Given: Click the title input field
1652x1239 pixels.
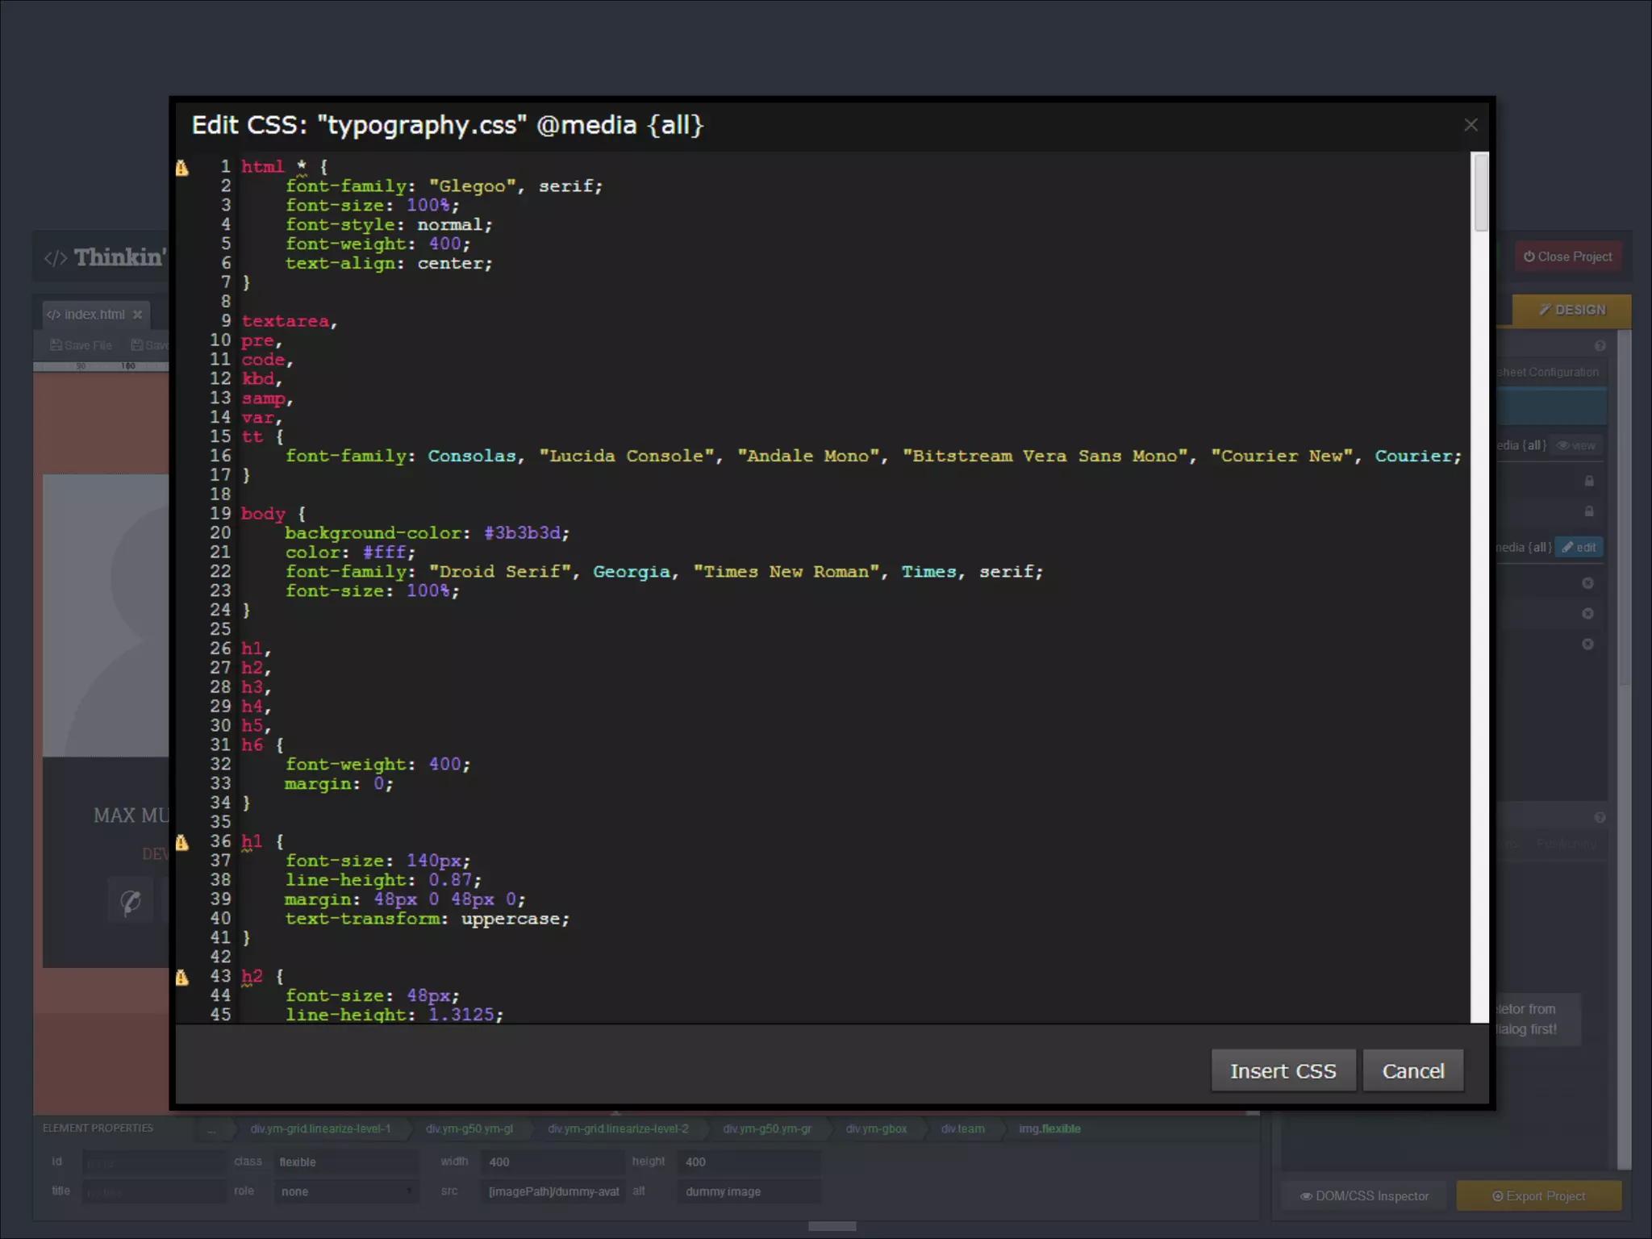Looking at the screenshot, I should 153,1191.
